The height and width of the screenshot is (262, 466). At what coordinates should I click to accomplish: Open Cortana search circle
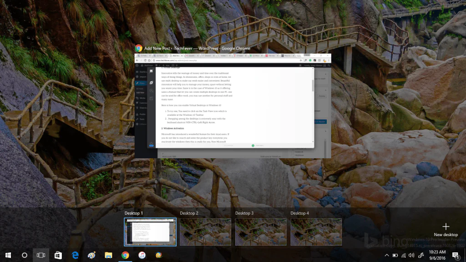(25, 255)
